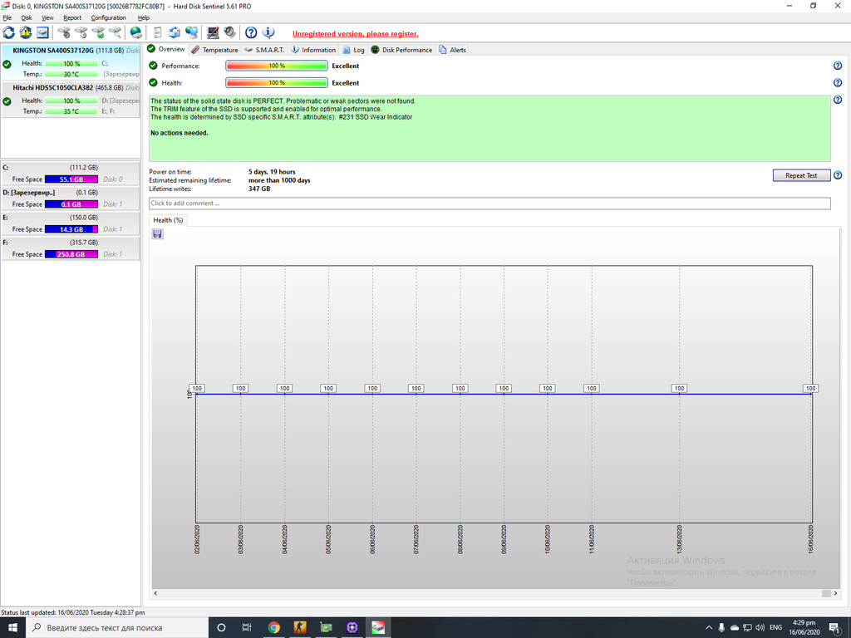Click the first grey disk test icon
The width and height of the screenshot is (851, 638).
[64, 32]
